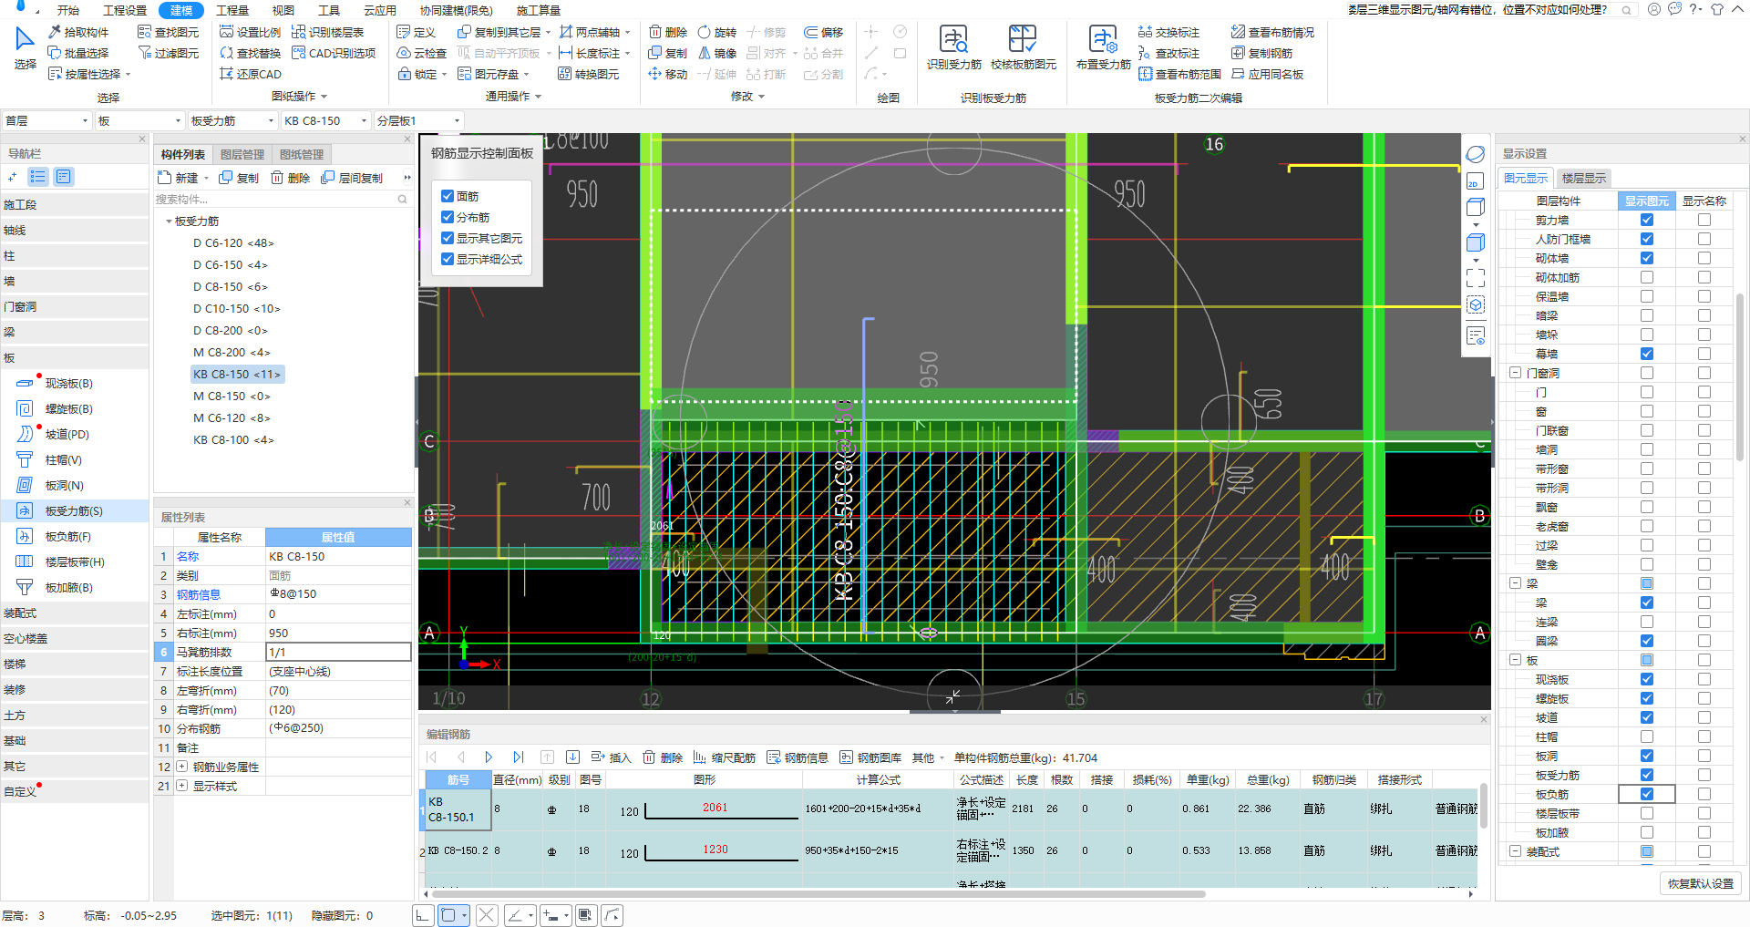Screen dimensions: 1750x927
Task: Expand 钢筋业务属性 property row
Action: coord(181,767)
